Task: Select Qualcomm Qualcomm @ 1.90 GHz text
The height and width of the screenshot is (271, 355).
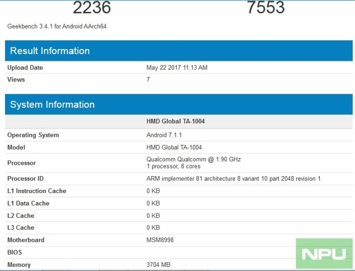Action: (x=194, y=159)
